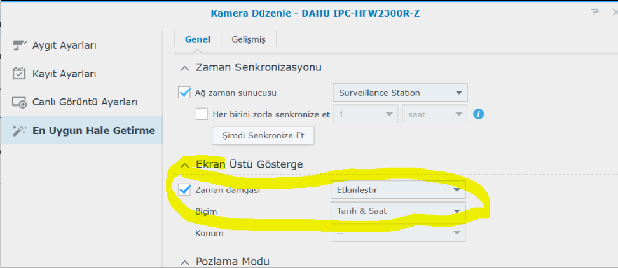This screenshot has height=268, width=618.
Task: Open the Etkinleştir dropdown
Action: [x=398, y=189]
